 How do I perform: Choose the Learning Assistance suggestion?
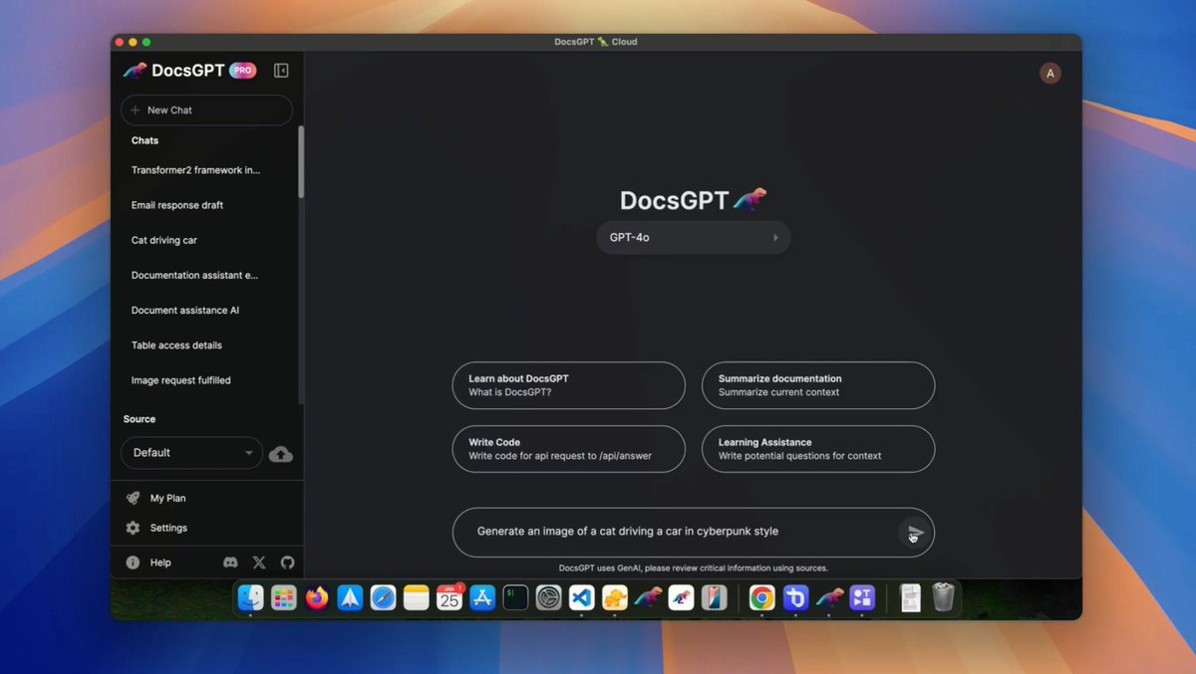[x=818, y=449]
